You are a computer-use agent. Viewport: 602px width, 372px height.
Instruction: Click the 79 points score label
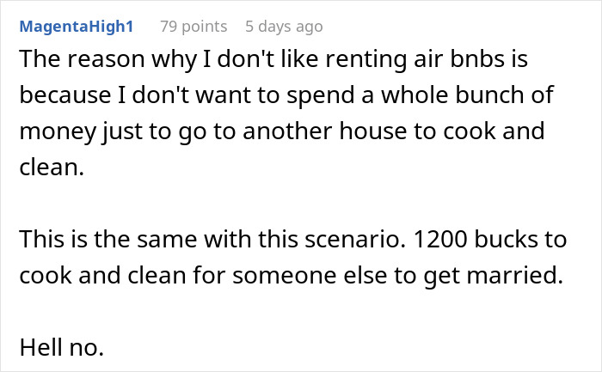click(x=193, y=27)
